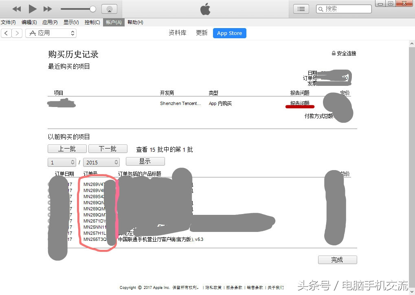Open the year selector showing 2015
The height and width of the screenshot is (295, 415).
click(x=101, y=162)
